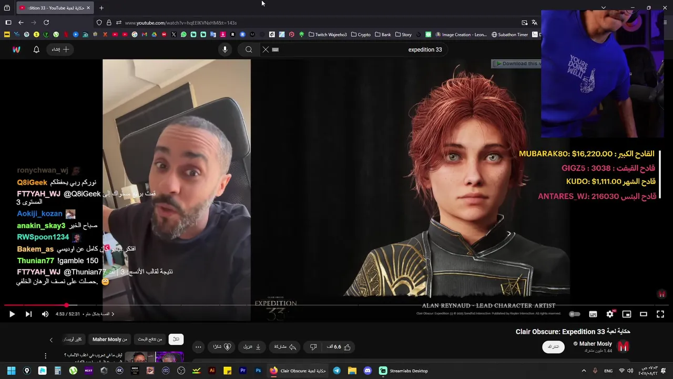The width and height of the screenshot is (673, 379).
Task: Open a new browser tab
Action: point(101,8)
